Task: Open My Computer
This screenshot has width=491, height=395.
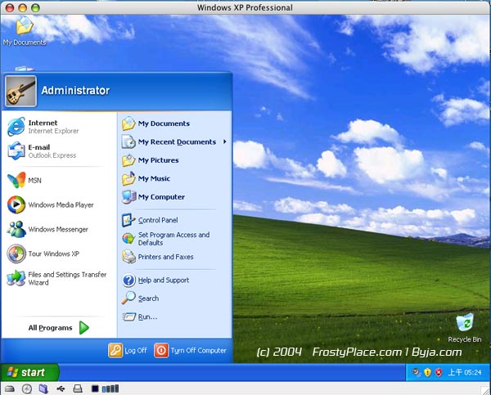Action: click(153, 197)
